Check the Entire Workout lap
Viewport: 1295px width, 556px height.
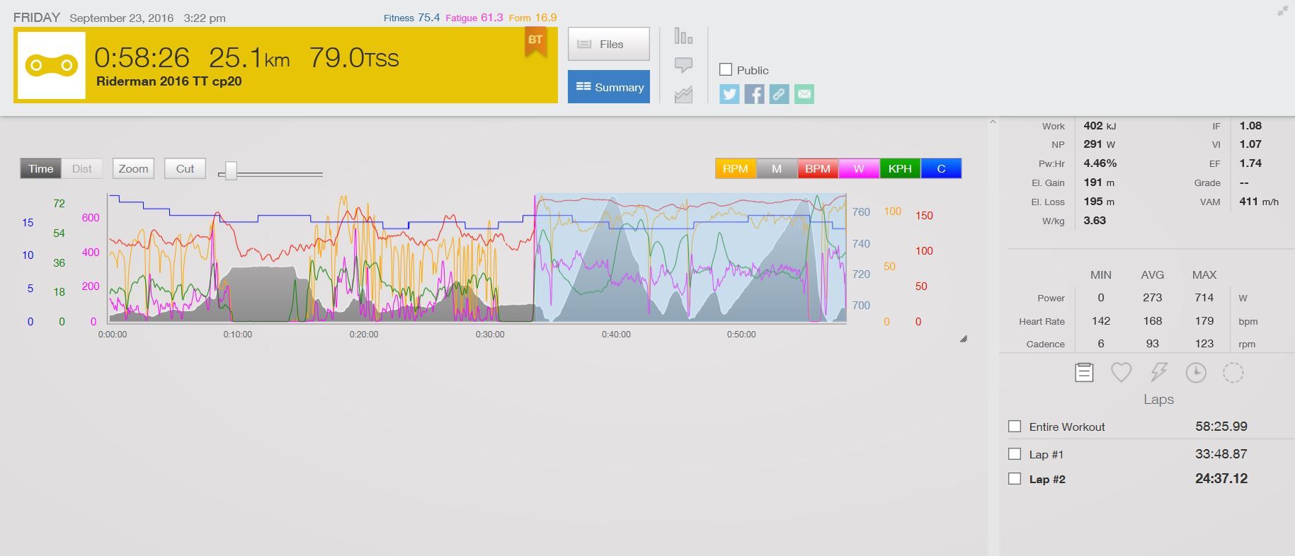pos(1015,427)
